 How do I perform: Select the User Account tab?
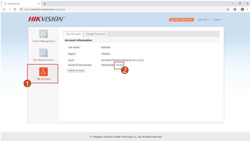[x=73, y=34]
